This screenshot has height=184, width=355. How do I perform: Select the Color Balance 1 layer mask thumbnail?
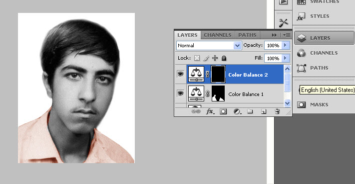coord(218,93)
